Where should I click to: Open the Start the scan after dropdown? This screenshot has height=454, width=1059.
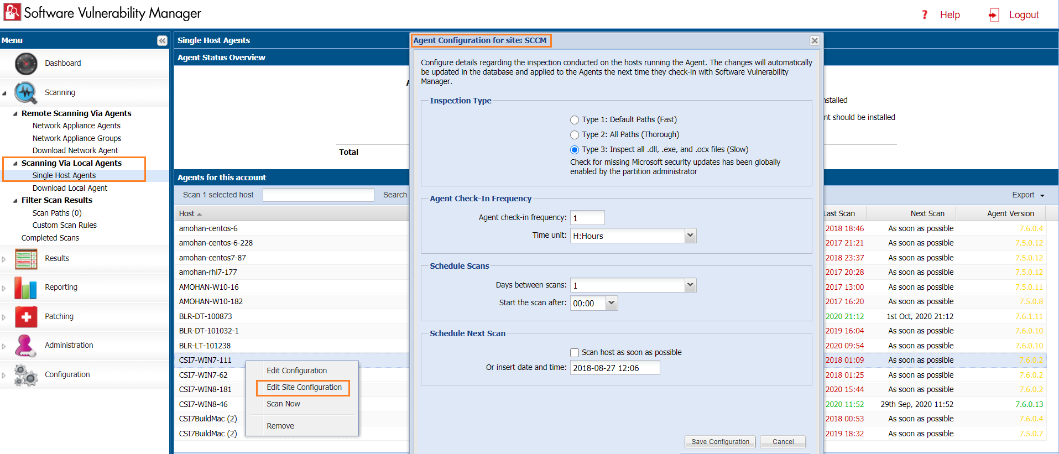pyautogui.click(x=612, y=303)
